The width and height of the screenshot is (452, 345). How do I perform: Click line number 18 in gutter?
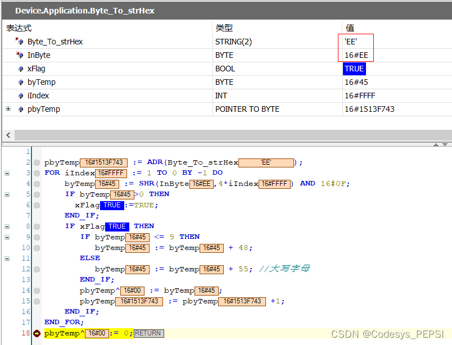click(26, 333)
